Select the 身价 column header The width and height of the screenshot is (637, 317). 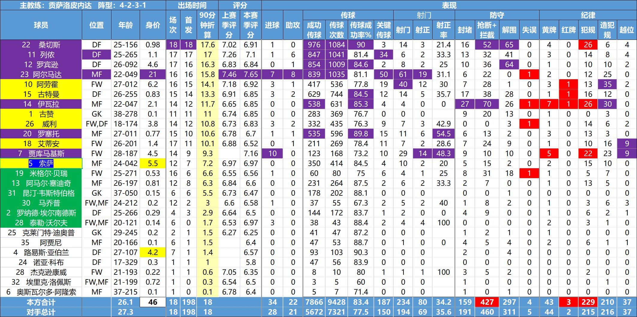[153, 25]
